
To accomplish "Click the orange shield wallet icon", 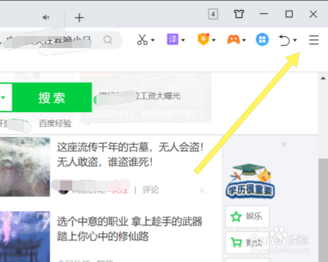I will tap(203, 39).
